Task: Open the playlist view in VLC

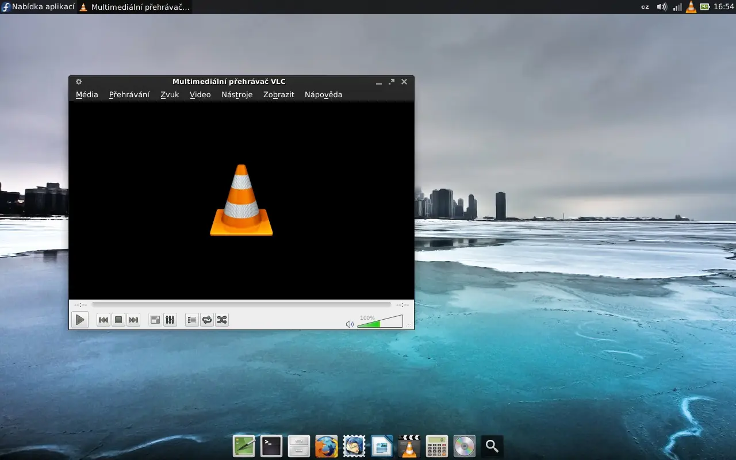Action: (191, 320)
